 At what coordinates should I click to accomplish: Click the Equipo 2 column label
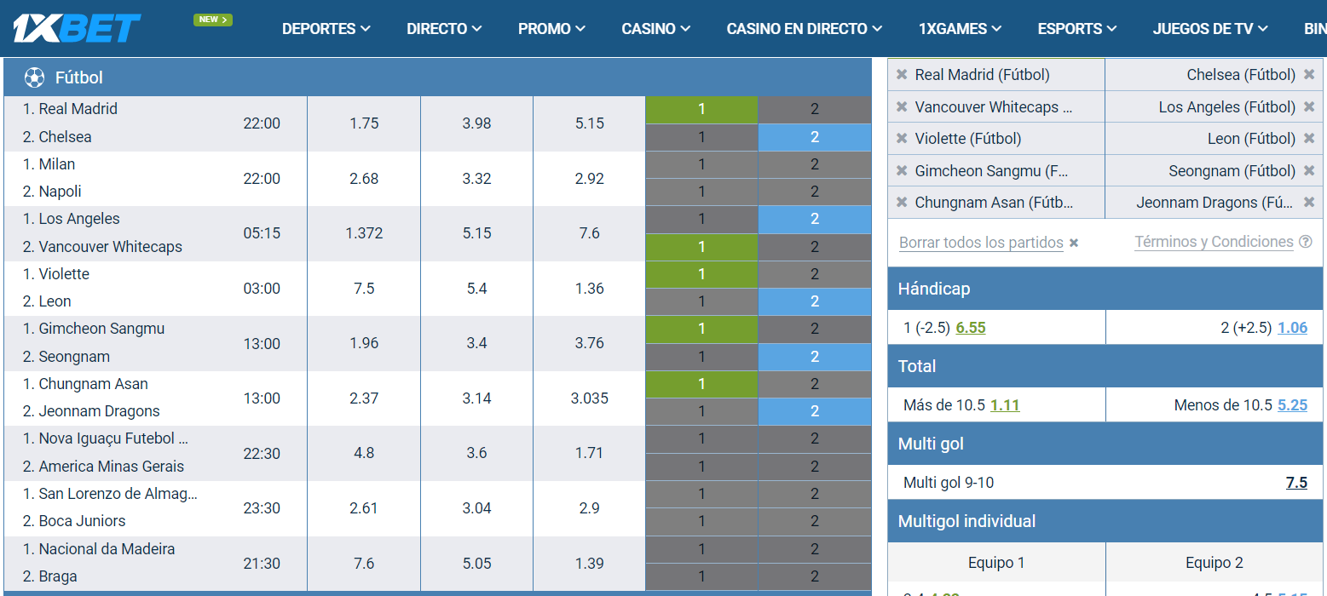coord(1214,563)
